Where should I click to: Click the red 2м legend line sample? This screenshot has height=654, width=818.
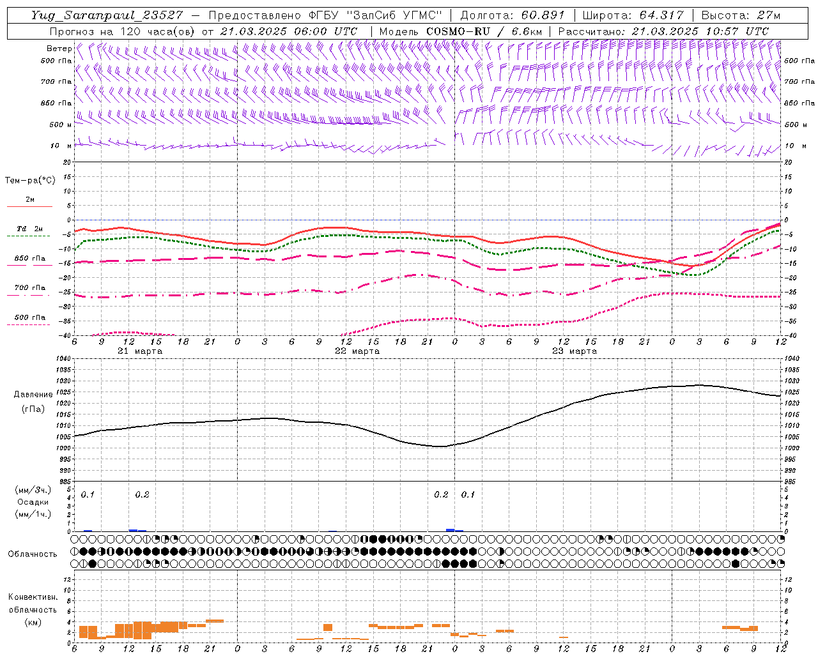tap(29, 206)
